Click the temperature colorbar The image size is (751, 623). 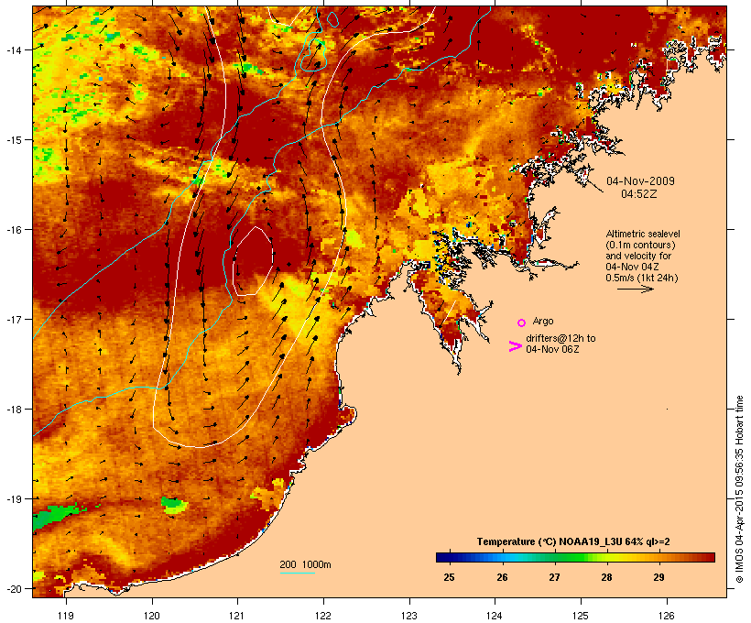(x=575, y=557)
